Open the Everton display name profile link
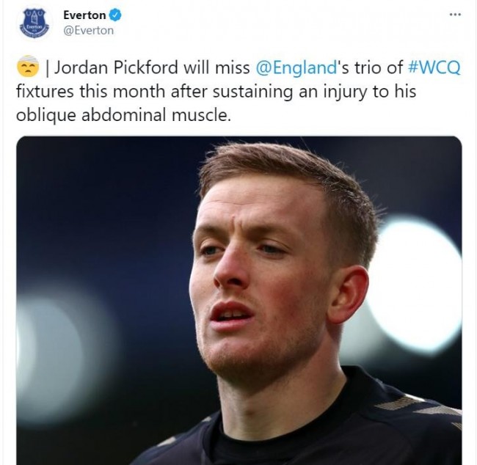 pos(84,15)
